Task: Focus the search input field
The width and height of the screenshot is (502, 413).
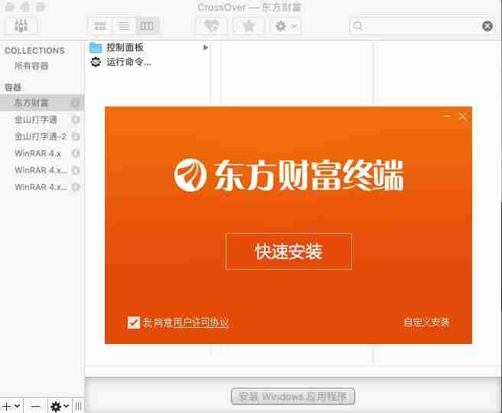Action: point(421,25)
